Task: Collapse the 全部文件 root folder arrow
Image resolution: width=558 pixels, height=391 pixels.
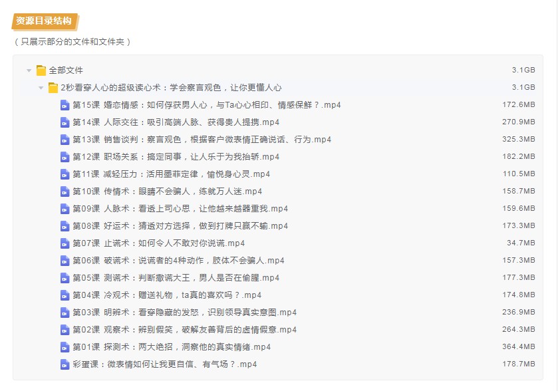Action: [x=29, y=70]
